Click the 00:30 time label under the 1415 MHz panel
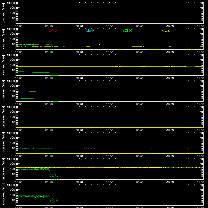Viewport: 208px width, 208px height. pos(109,104)
